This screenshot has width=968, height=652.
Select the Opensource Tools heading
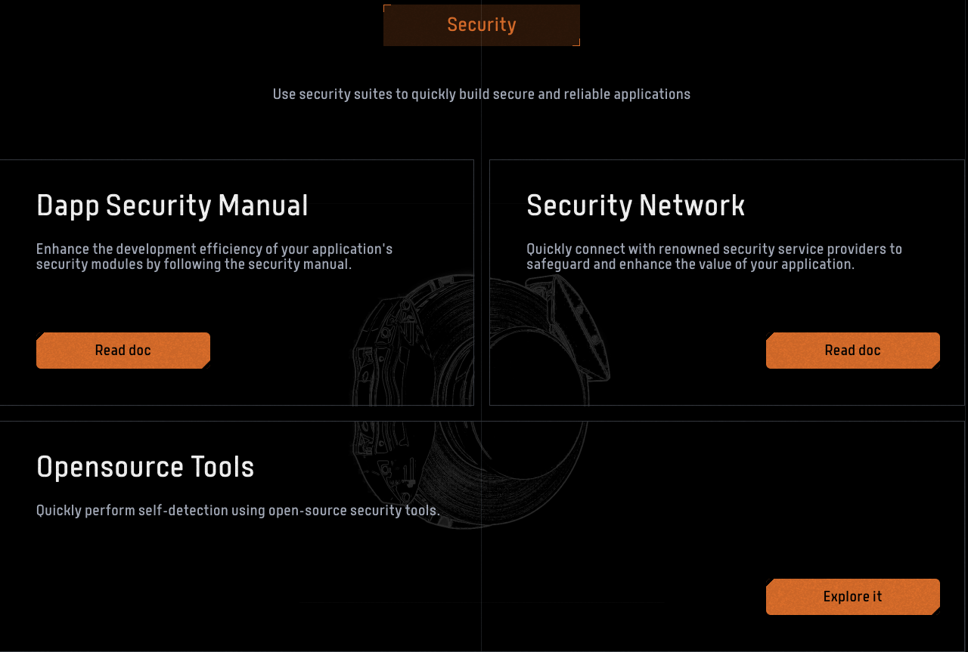[x=145, y=467]
